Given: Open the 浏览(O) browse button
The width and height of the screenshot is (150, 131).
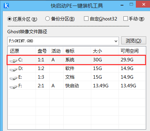Looking at the screenshot, I should click(x=134, y=41).
